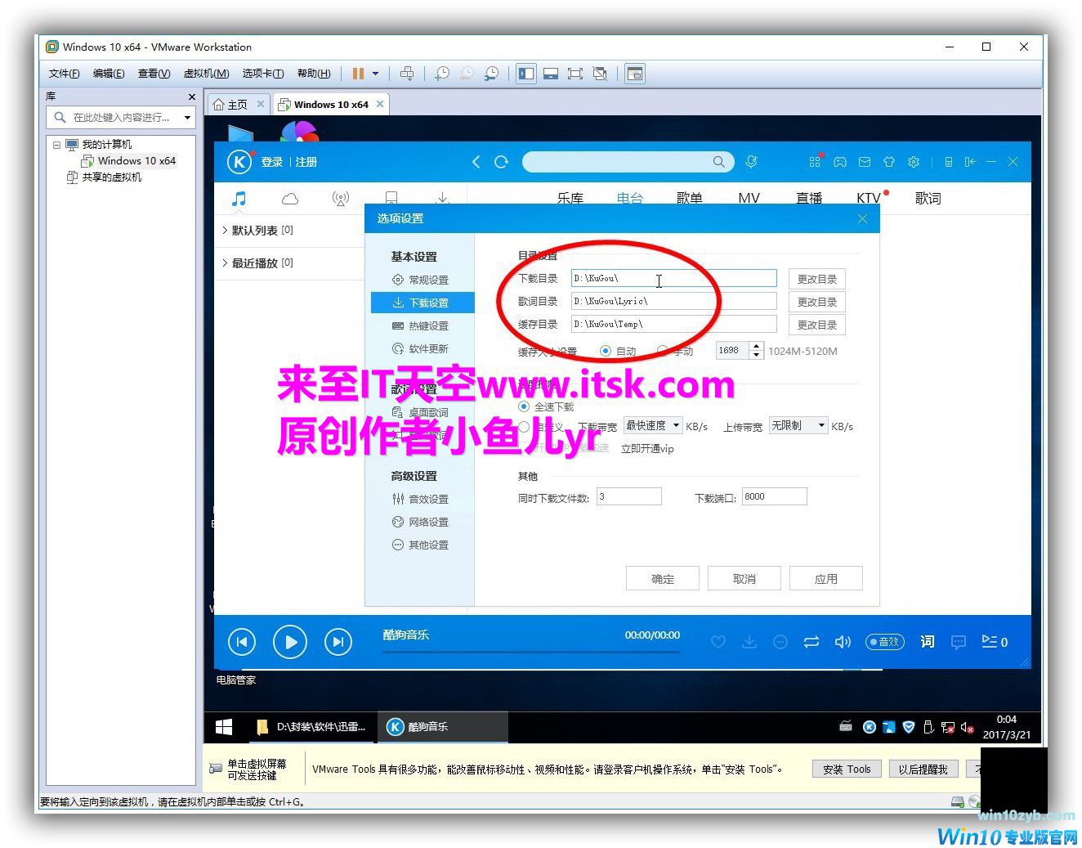The height and width of the screenshot is (848, 1082).
Task: Toggle the 音效 sound effects switch
Action: click(884, 642)
